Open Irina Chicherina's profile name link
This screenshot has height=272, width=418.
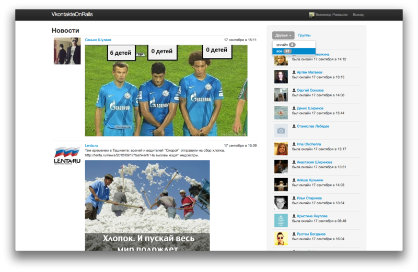click(309, 144)
